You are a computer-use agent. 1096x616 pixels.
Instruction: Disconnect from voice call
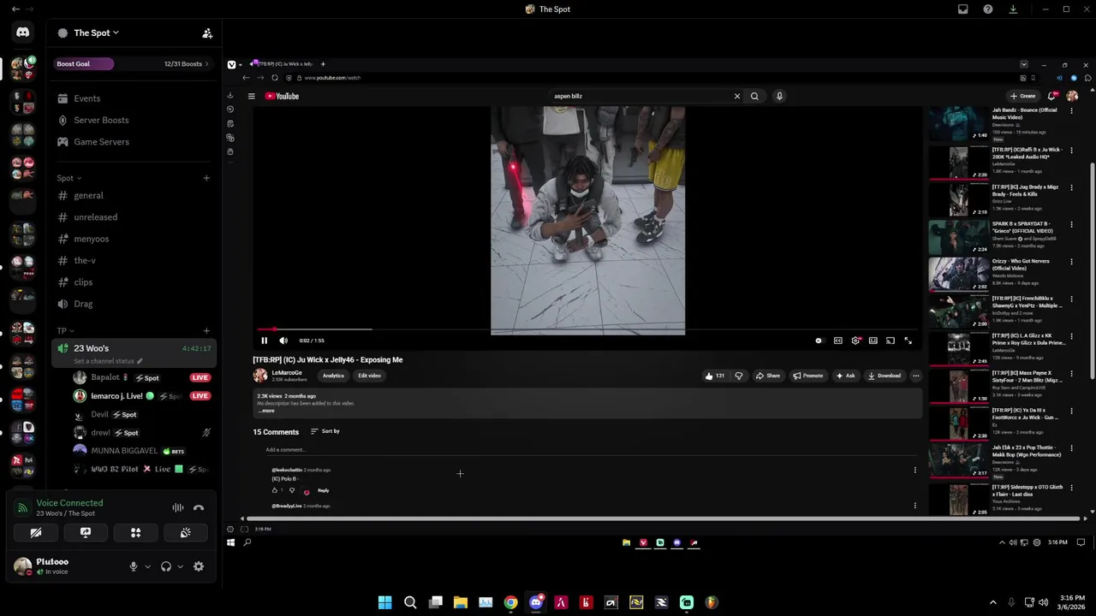coord(199,507)
